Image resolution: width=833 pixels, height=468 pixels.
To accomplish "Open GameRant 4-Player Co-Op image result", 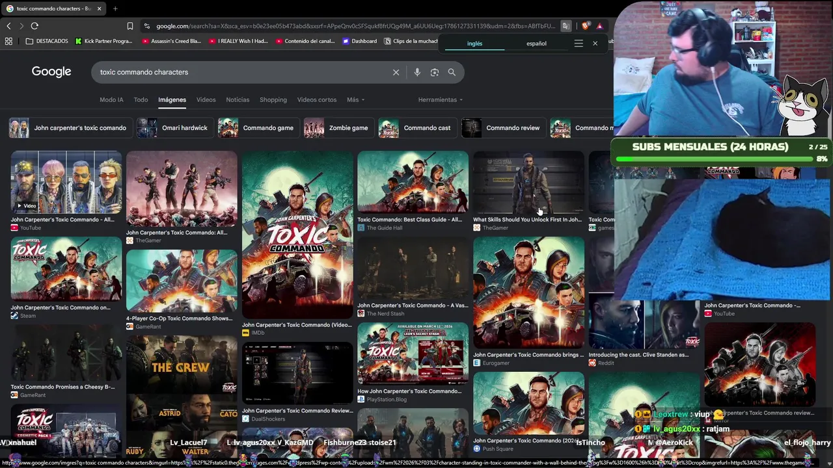I will click(182, 281).
